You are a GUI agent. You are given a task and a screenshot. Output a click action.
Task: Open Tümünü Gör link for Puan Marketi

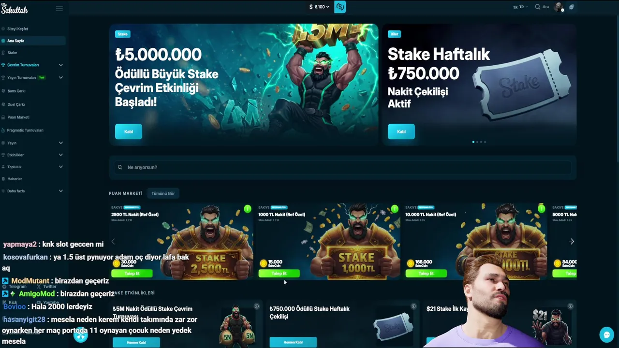click(163, 193)
